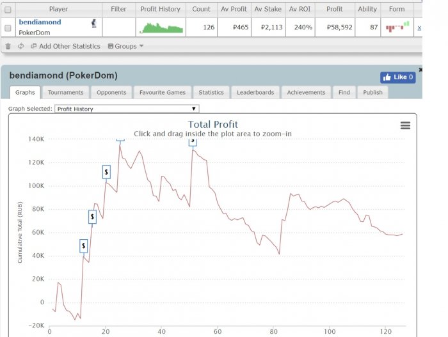Click the Count value 126
Viewport: 448px width, 337px height.
point(209,27)
